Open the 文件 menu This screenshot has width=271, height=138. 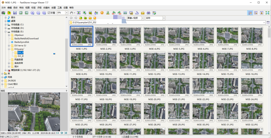pos(4,7)
